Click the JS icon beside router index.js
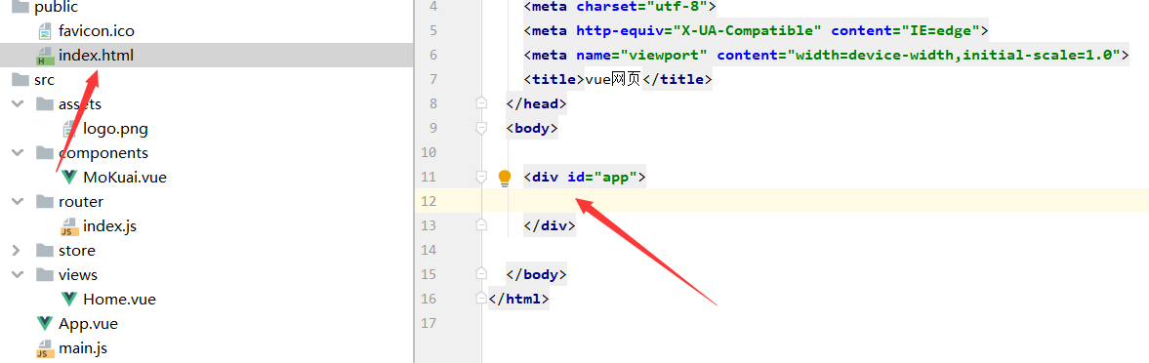The image size is (1149, 363). 69,226
